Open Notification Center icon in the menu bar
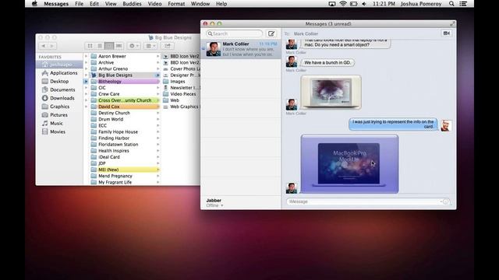 click(463, 4)
